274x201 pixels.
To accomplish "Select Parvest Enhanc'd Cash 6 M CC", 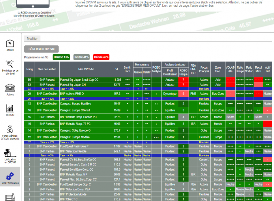I will pyautogui.click(x=78, y=165).
